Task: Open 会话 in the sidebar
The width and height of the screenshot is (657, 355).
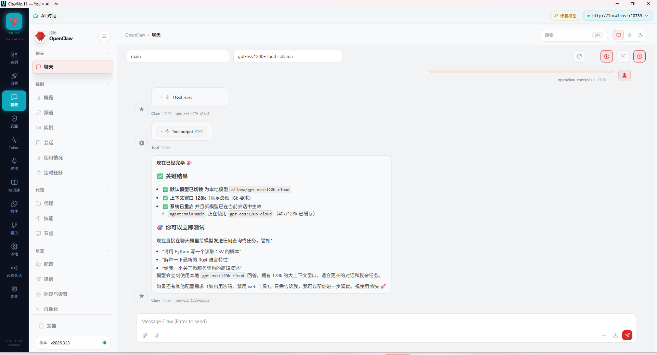Action: point(73,143)
